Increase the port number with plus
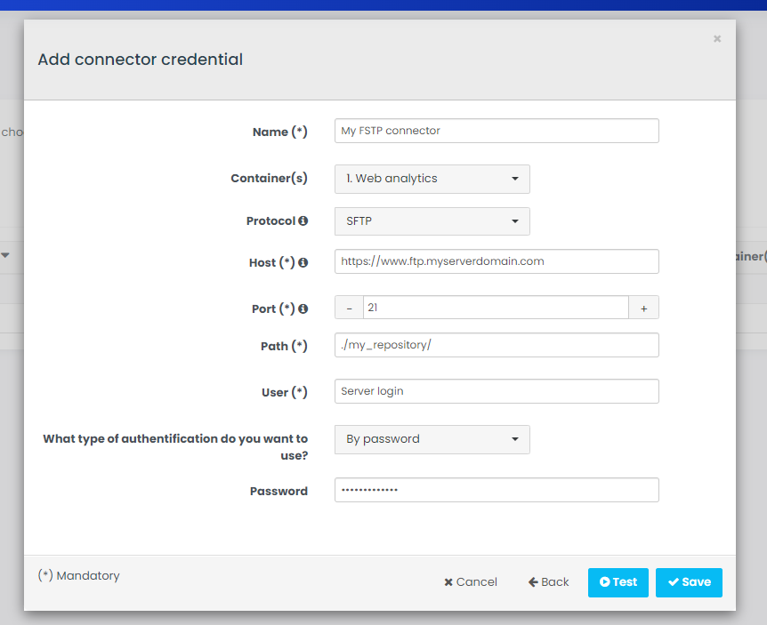The image size is (767, 625). pos(643,308)
